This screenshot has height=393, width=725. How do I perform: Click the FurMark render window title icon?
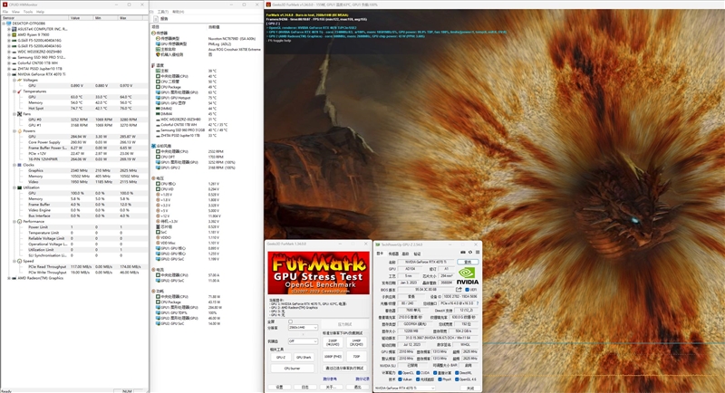(268, 5)
